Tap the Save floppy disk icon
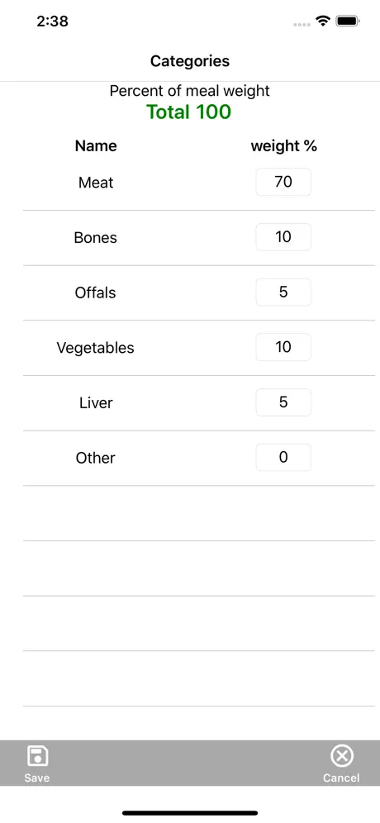Screen dimensions: 380x823 pyautogui.click(x=37, y=756)
